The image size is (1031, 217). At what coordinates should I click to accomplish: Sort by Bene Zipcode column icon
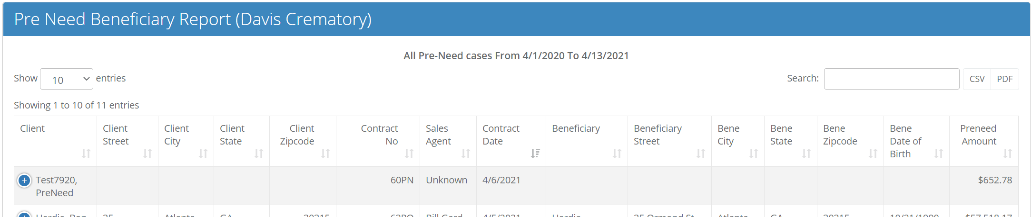[x=873, y=154]
